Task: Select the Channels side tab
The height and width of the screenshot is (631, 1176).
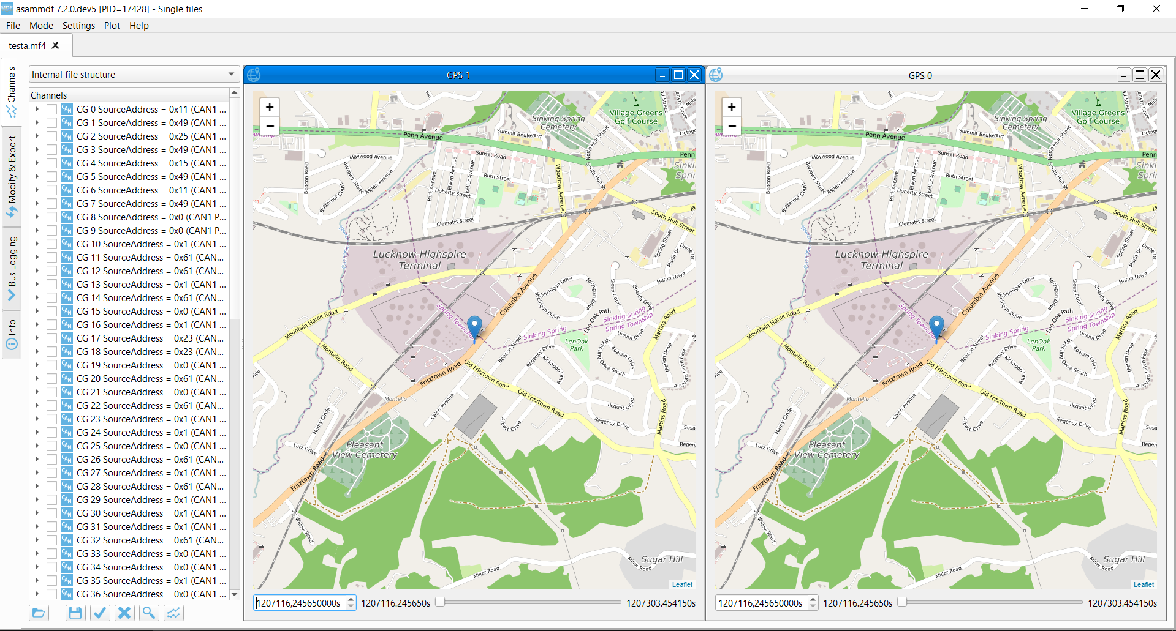Action: pyautogui.click(x=12, y=92)
